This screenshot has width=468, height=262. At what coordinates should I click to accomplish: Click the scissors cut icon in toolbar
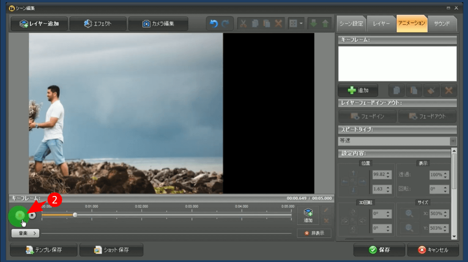[244, 24]
